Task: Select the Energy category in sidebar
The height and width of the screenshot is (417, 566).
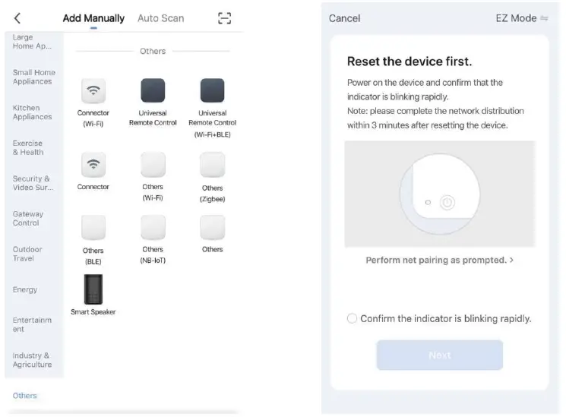Action: pyautogui.click(x=25, y=289)
